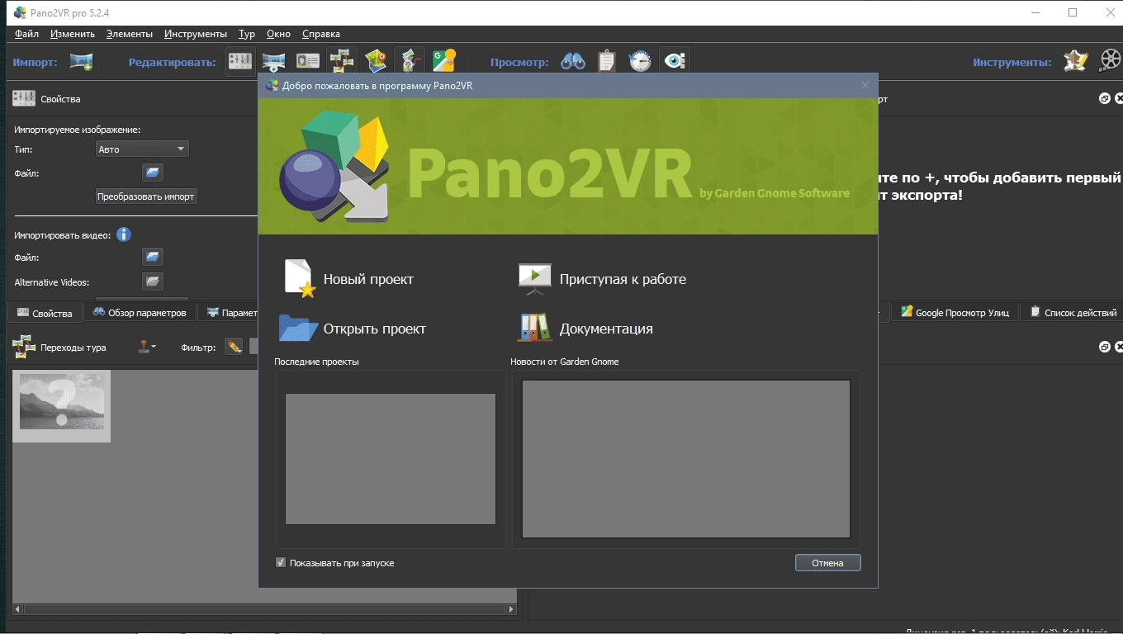Open the Элементы menu
The width and height of the screenshot is (1123, 634).
click(x=130, y=34)
